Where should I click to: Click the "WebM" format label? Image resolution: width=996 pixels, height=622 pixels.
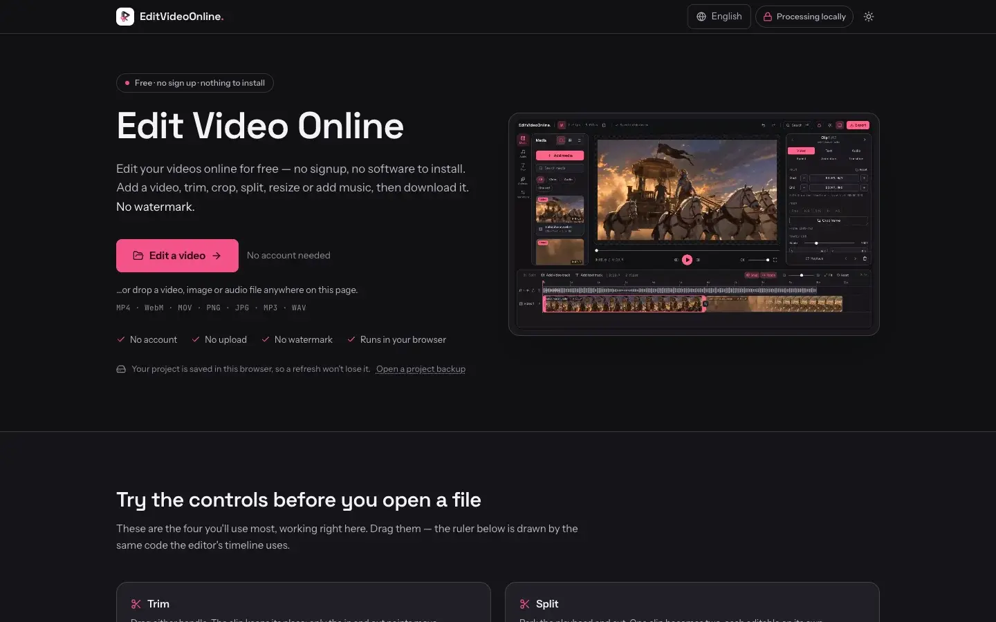click(154, 308)
